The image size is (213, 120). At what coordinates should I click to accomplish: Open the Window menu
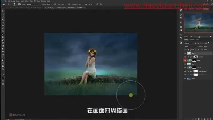coord(44,1)
